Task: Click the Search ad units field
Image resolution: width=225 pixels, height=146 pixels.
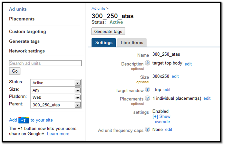Action: [45, 63]
